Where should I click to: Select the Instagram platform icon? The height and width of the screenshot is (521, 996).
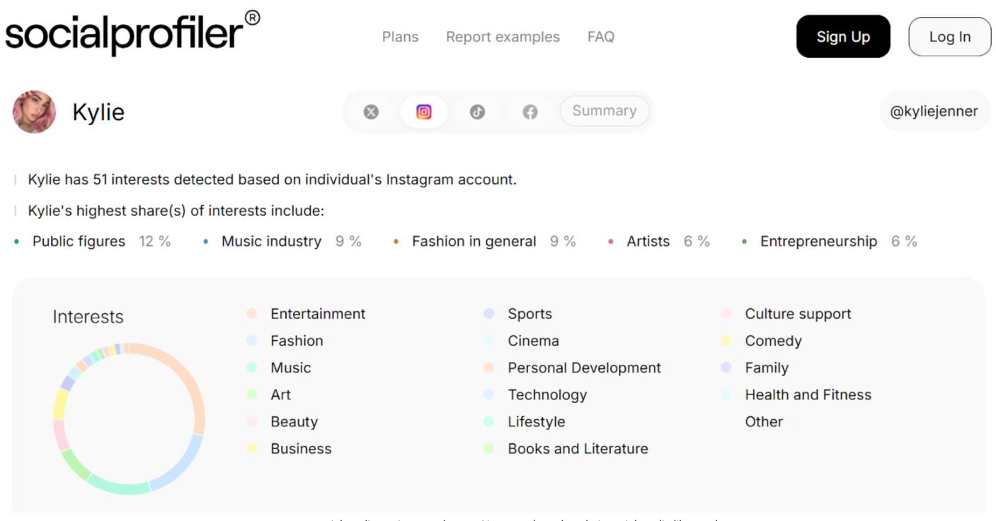423,111
